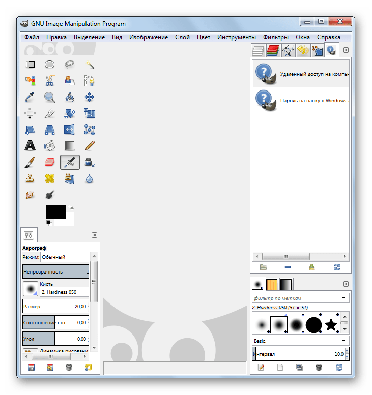
Task: Click the foreground black color swatch
Action: pos(56,212)
